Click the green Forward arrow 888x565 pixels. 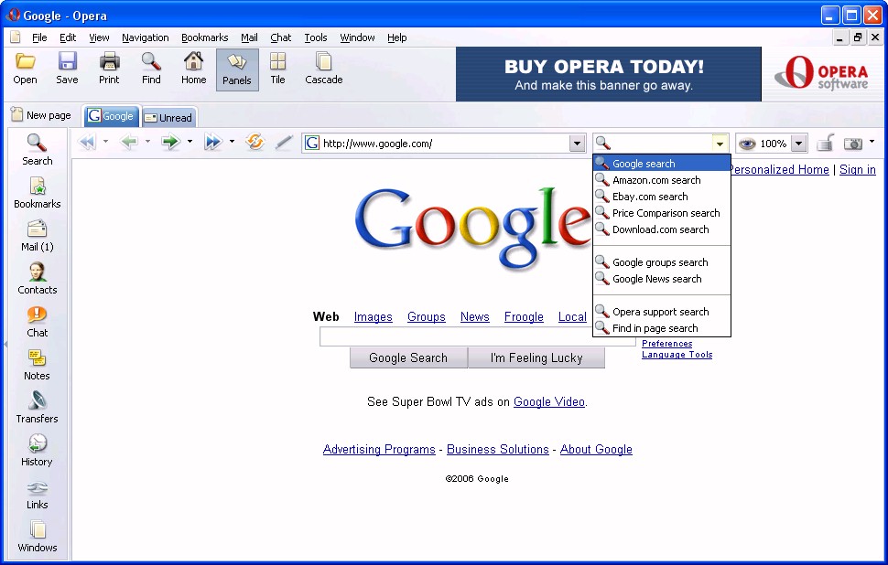[x=171, y=142]
